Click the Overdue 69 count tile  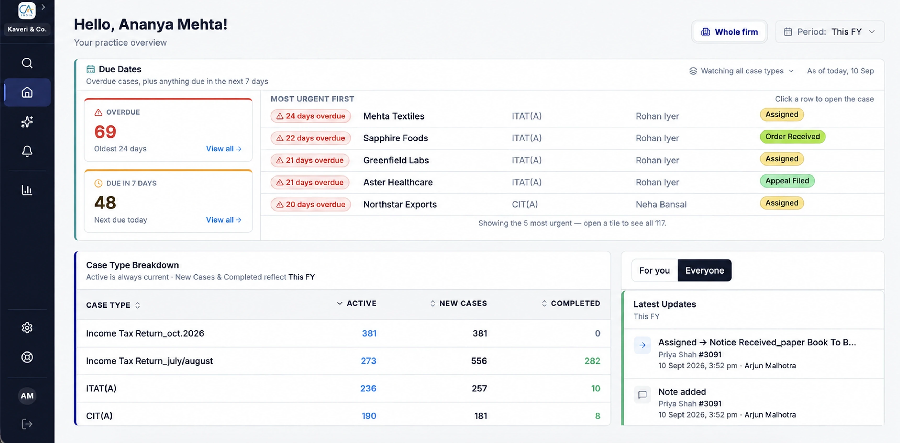pyautogui.click(x=168, y=130)
